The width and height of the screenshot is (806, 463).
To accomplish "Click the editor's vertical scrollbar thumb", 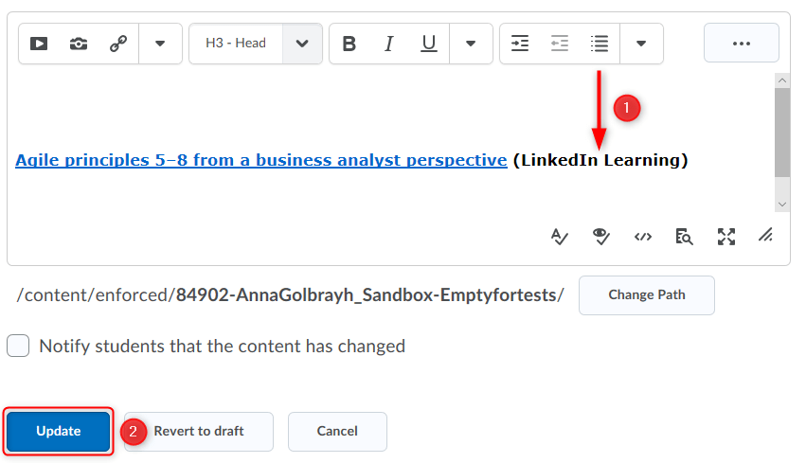I will [781, 133].
